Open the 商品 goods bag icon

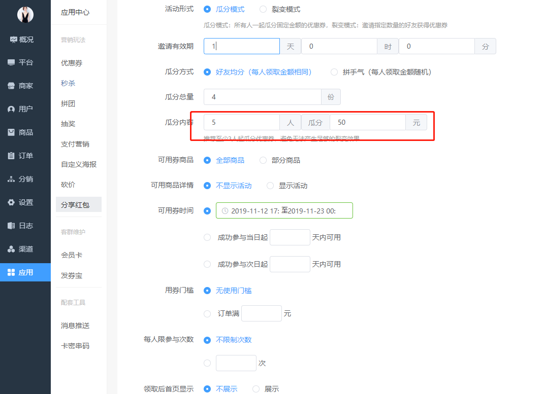(11, 132)
